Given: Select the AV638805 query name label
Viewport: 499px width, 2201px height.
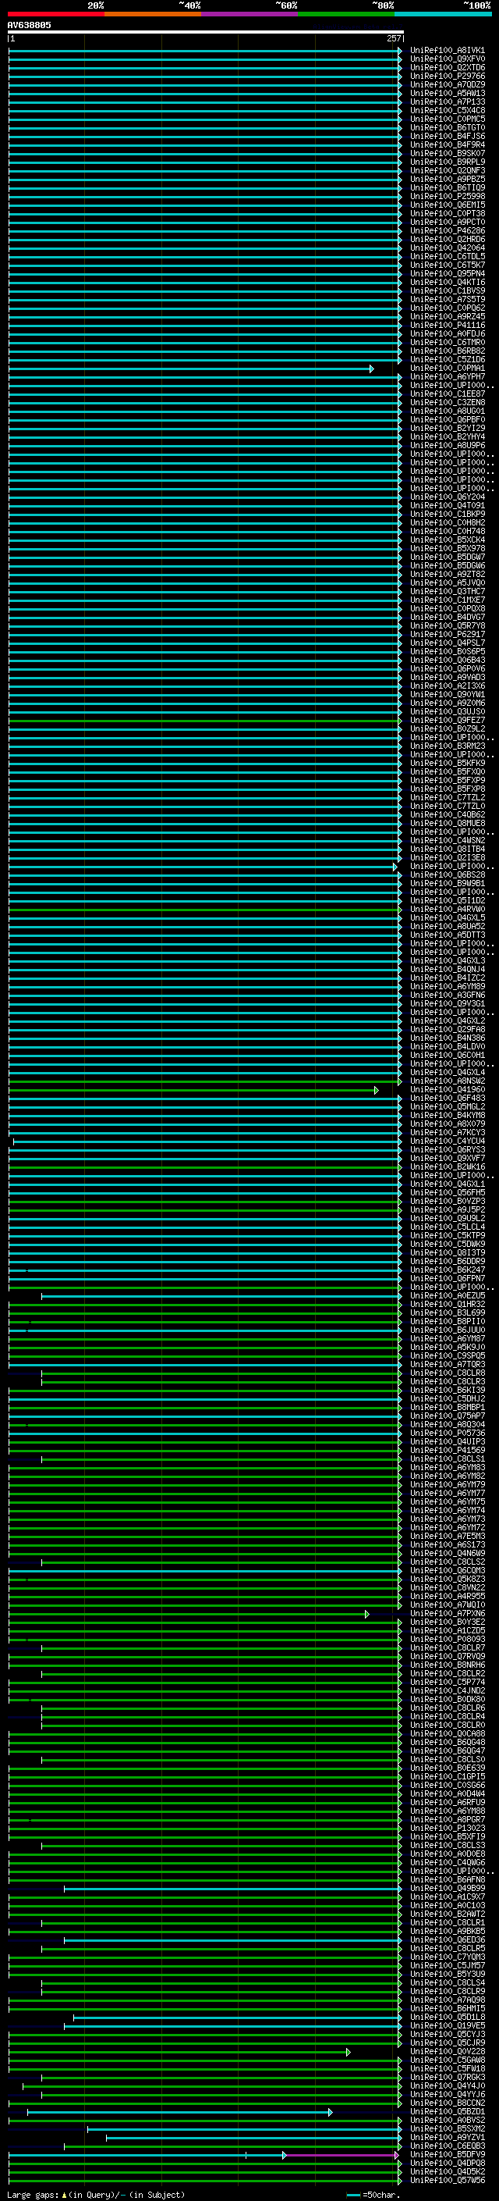Looking at the screenshot, I should [x=29, y=25].
